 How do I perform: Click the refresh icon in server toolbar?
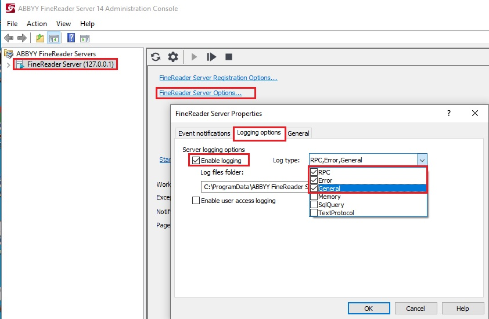(156, 57)
